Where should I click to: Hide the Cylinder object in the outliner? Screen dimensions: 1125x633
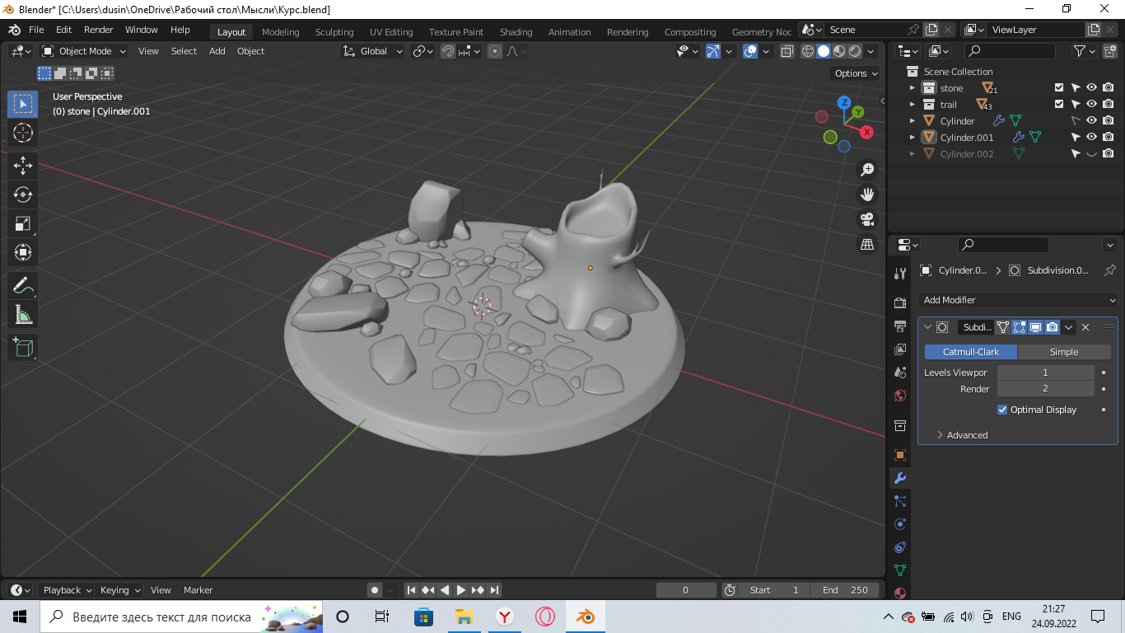[x=1091, y=120]
